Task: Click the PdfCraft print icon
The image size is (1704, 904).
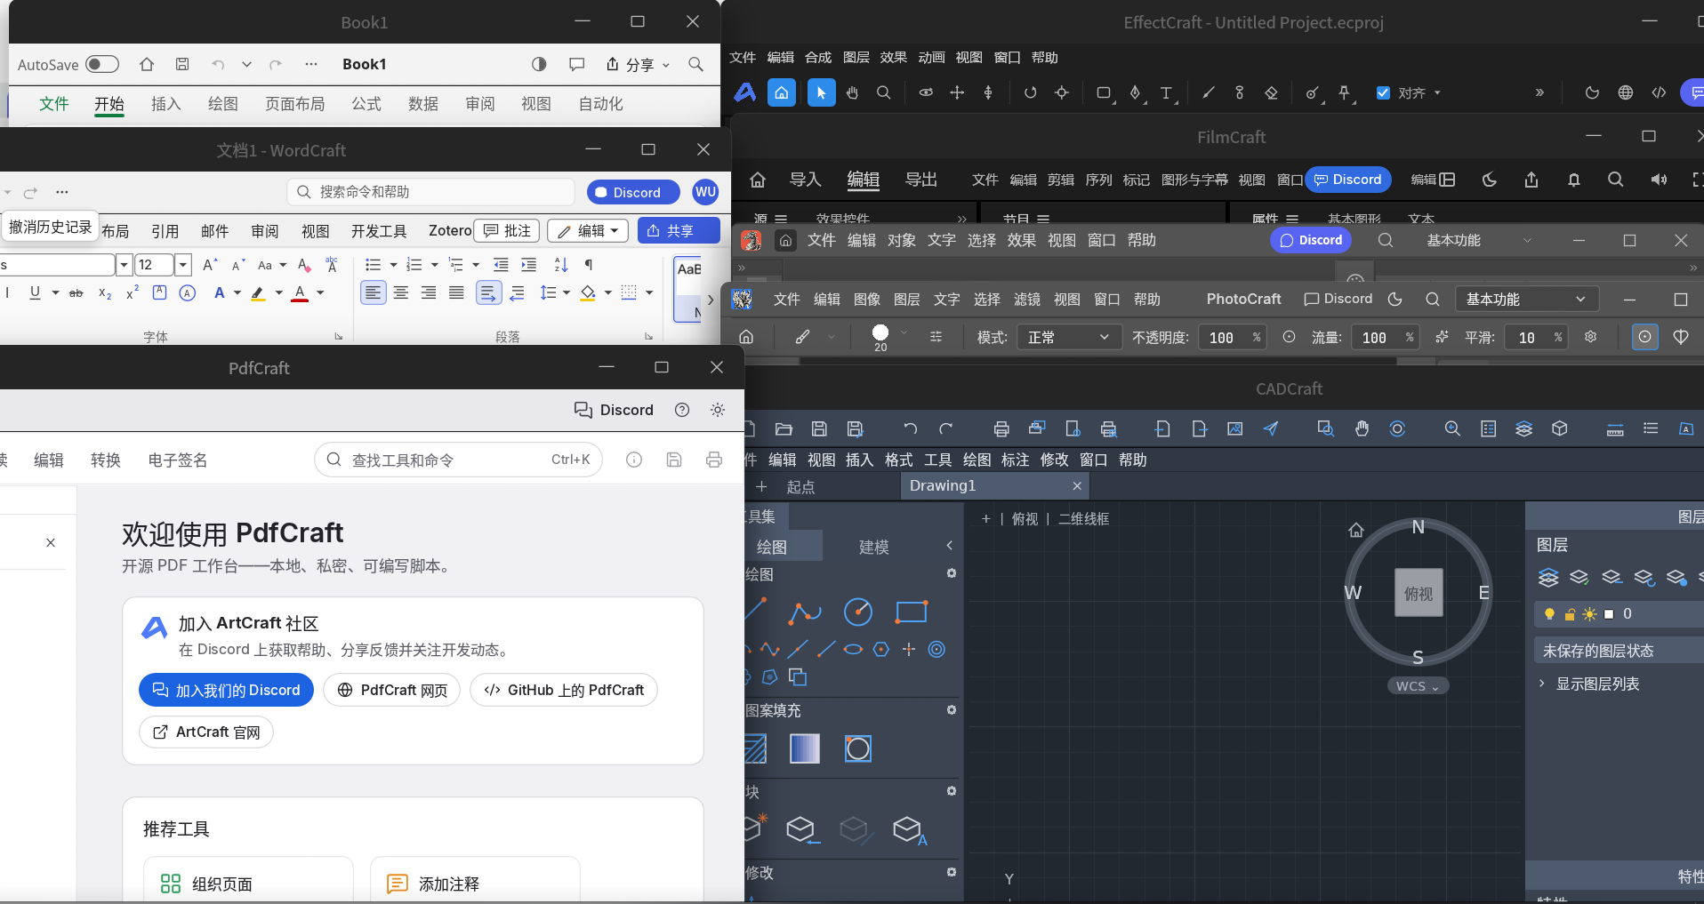Action: pos(714,460)
